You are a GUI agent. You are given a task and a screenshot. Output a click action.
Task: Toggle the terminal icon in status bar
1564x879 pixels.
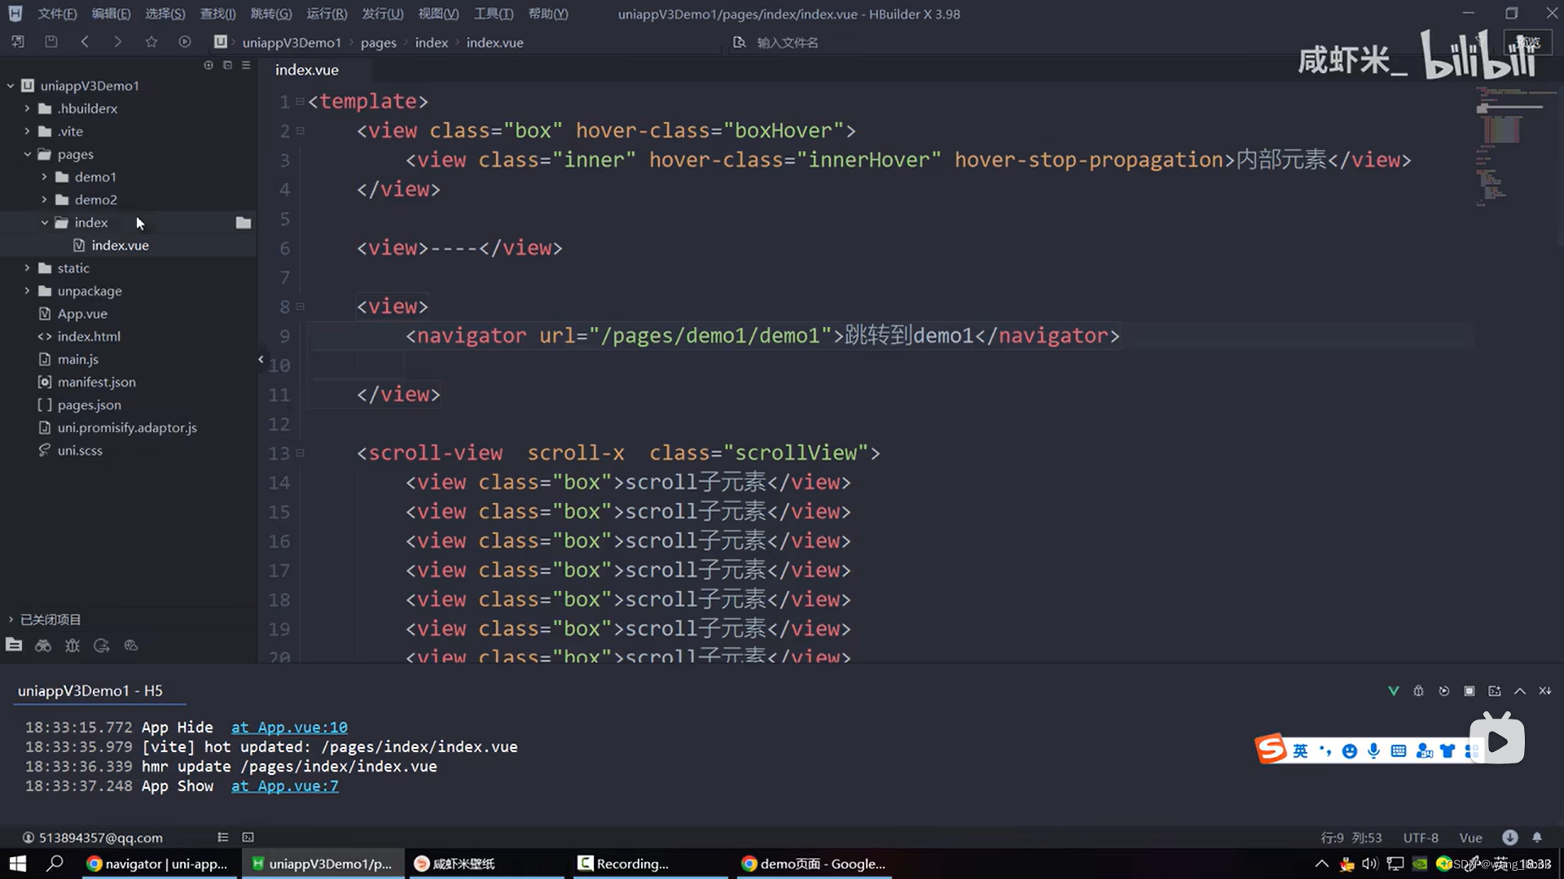click(248, 837)
